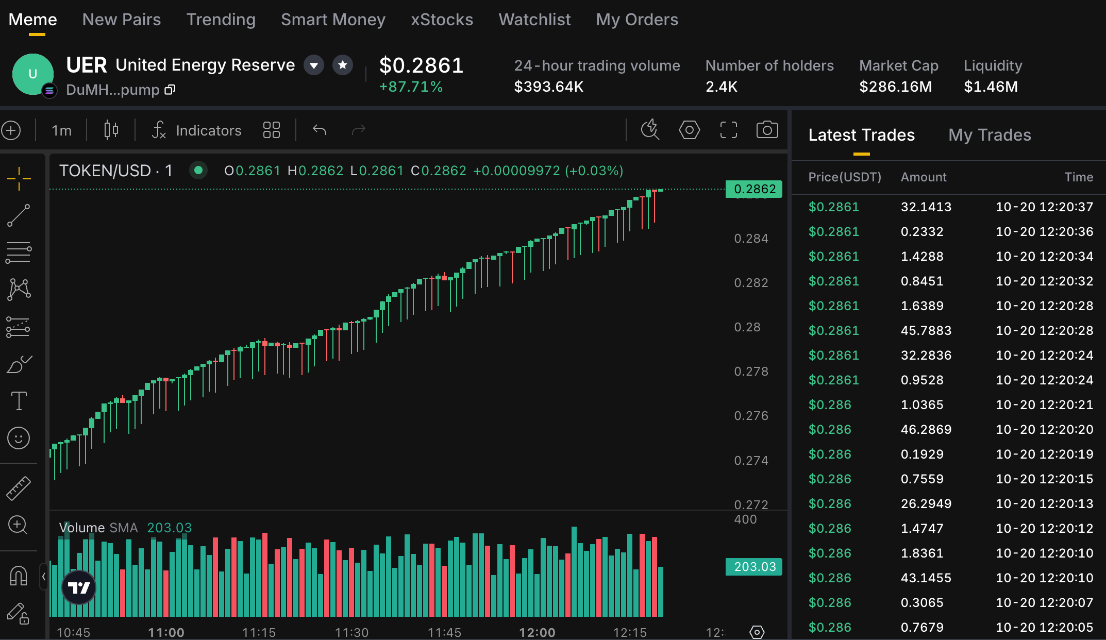Open the Indicators menu

click(197, 130)
